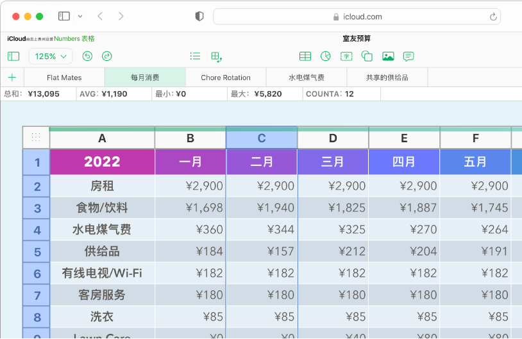Viewport: 522px width, 339px height.
Task: Select column B header
Action: click(x=190, y=138)
